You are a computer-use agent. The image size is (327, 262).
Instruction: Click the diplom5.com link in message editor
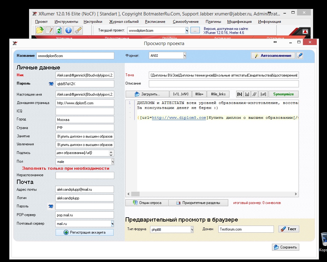(x=179, y=118)
